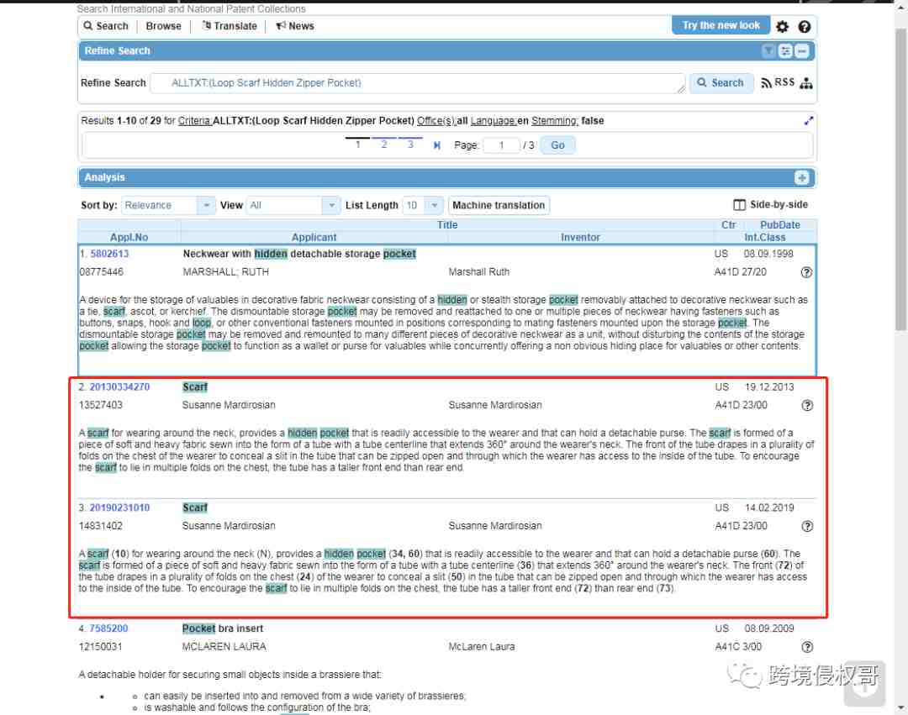Click title 'Pocket bra insert'
This screenshot has height=715, width=908.
[x=222, y=628]
